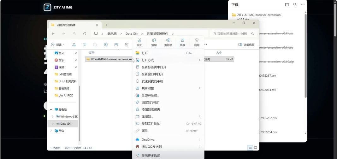The image size is (337, 159).
Task: Click the Cut scissors icon in Explorer toolbar
Action: coord(74,44)
